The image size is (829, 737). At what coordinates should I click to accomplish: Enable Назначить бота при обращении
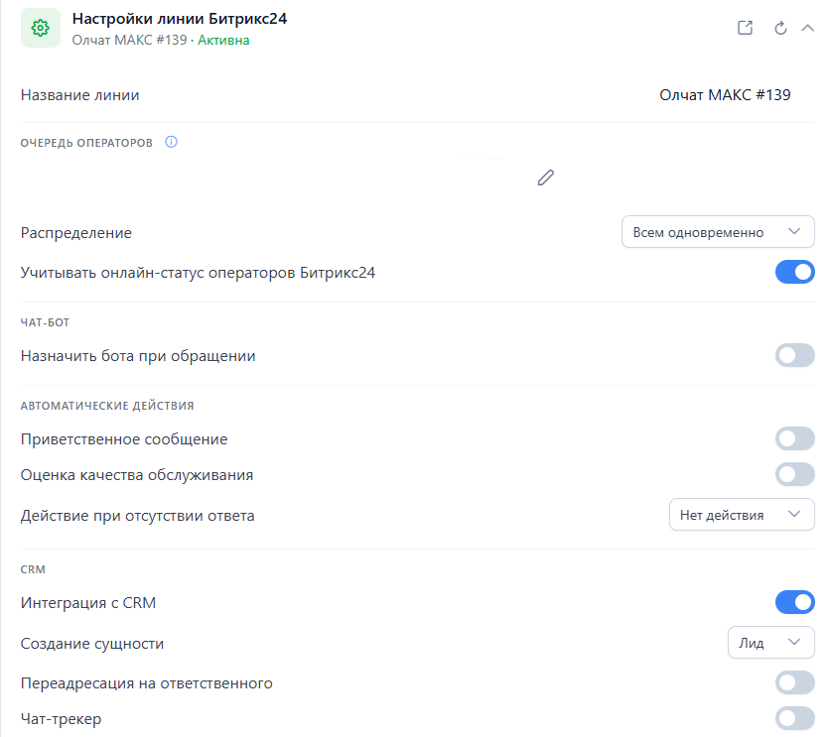[x=794, y=355]
